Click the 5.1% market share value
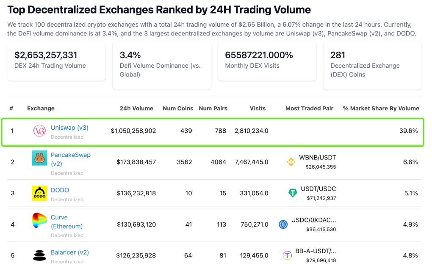The height and width of the screenshot is (268, 432). [x=411, y=193]
